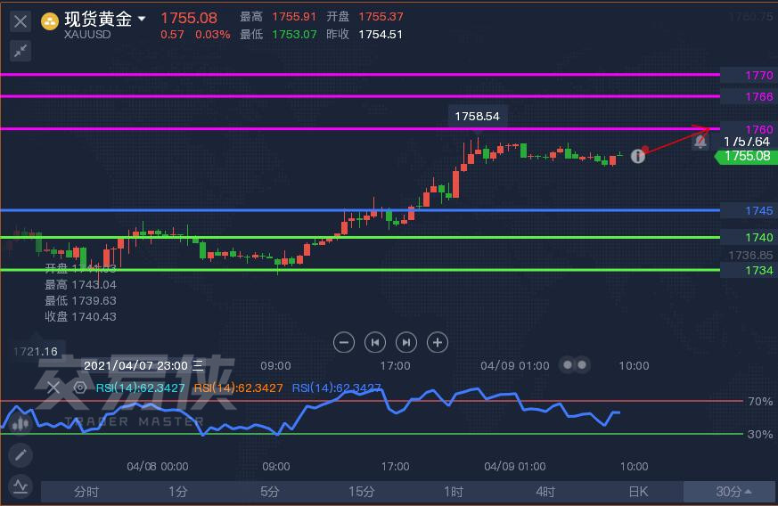Select the 日K timeframe

coord(637,492)
